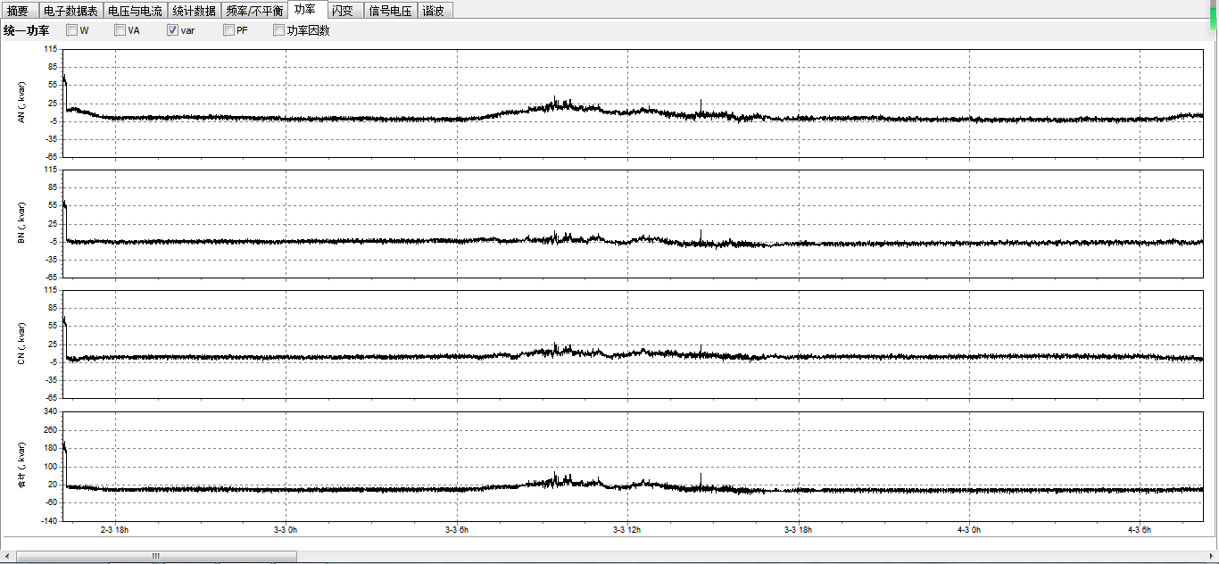
Task: Tick the 功率因数 checkbox
Action: [x=279, y=30]
